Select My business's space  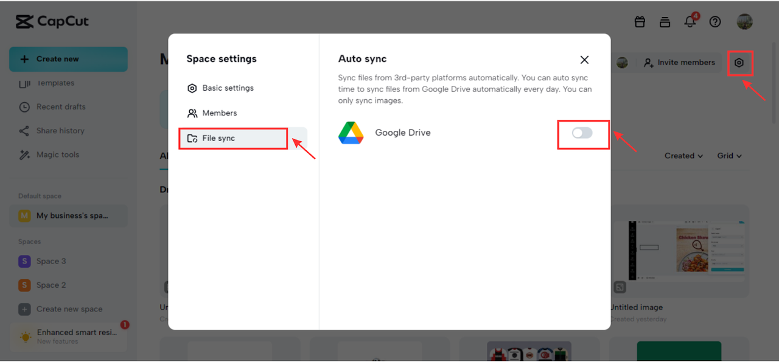(68, 216)
